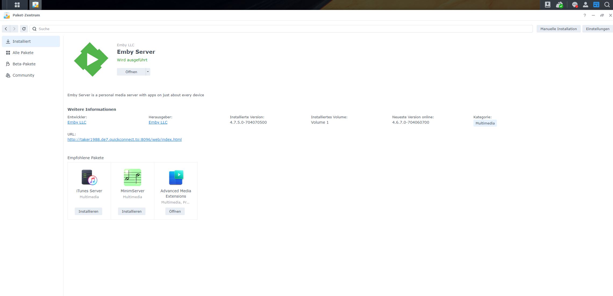Minimize the Paket-Zentrum window
This screenshot has height=296, width=613.
pyautogui.click(x=593, y=15)
